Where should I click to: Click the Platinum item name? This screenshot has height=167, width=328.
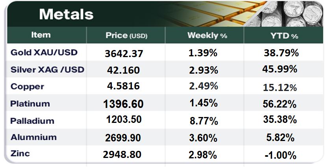30,104
